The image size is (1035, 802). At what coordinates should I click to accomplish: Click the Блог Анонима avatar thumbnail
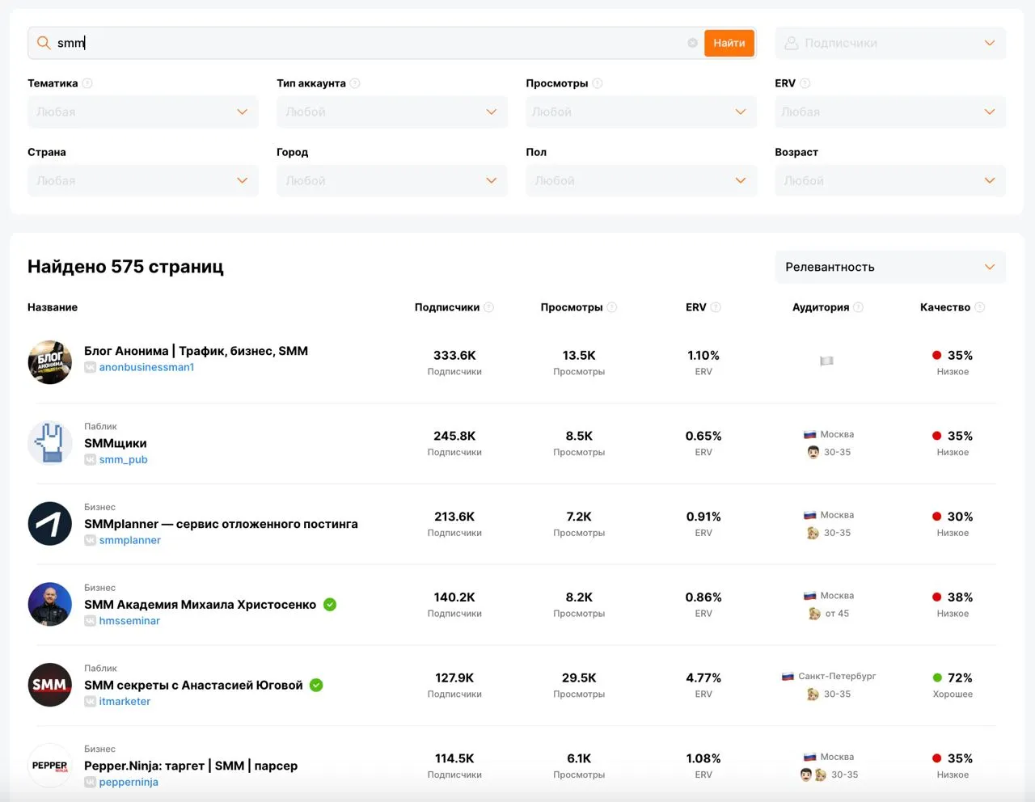50,362
